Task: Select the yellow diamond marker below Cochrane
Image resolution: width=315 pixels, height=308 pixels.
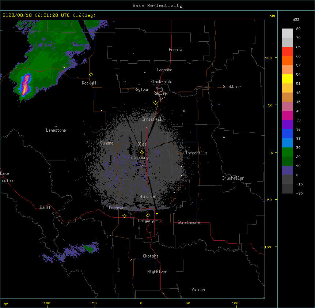Action: [x=124, y=216]
